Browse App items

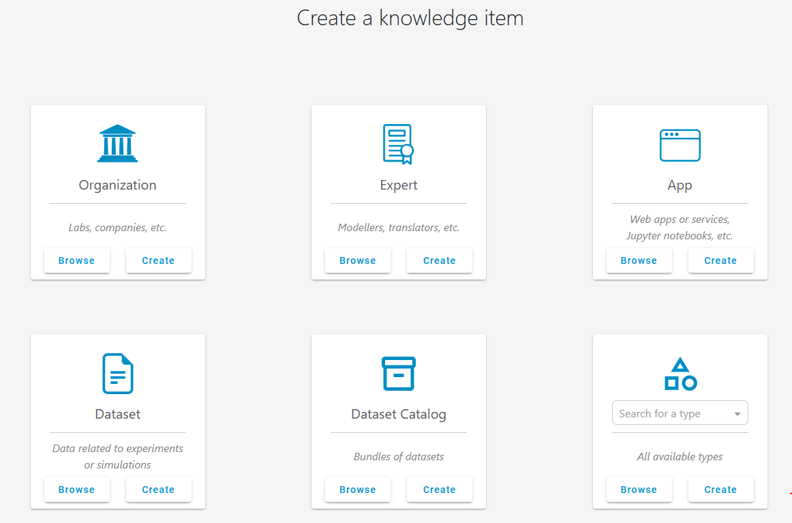click(x=639, y=260)
